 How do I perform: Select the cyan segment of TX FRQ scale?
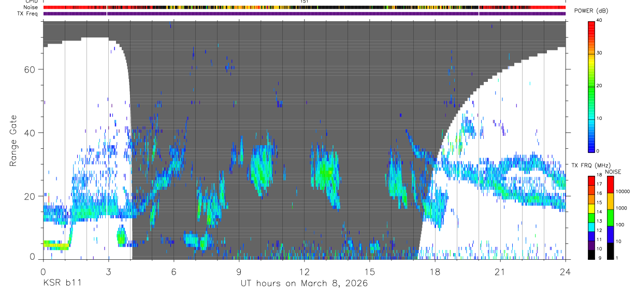(x=591, y=227)
